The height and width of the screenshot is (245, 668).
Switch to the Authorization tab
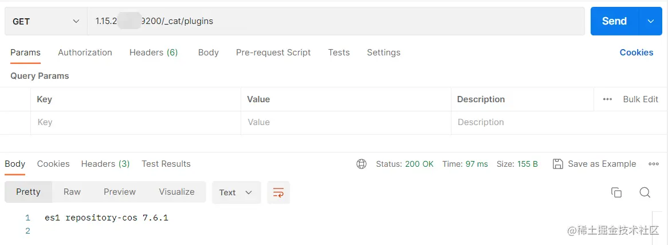pos(85,53)
